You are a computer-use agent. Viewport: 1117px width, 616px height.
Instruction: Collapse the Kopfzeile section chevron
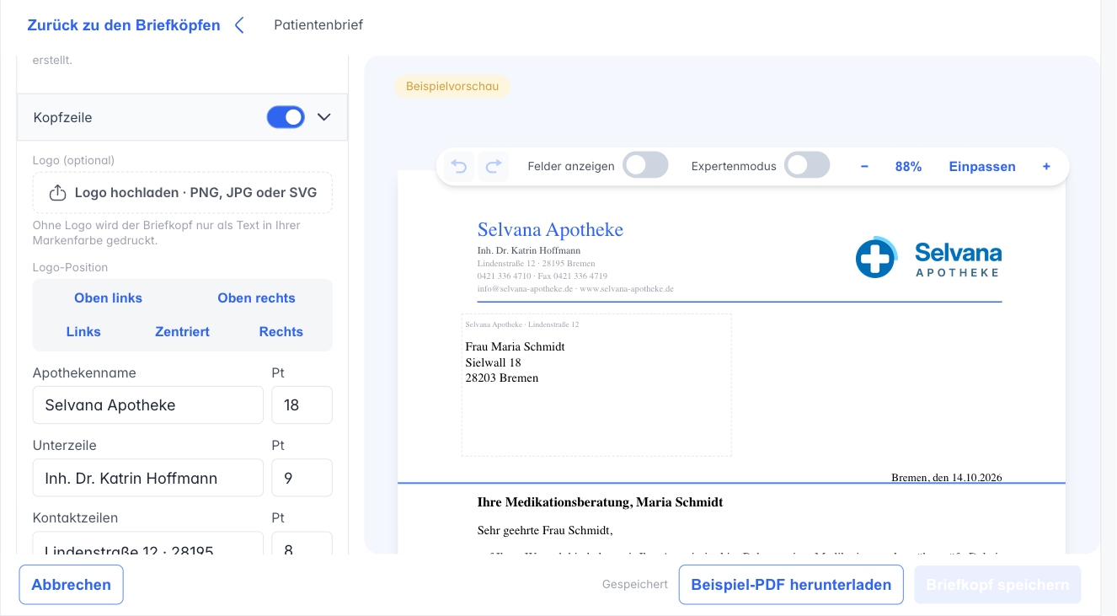[324, 117]
